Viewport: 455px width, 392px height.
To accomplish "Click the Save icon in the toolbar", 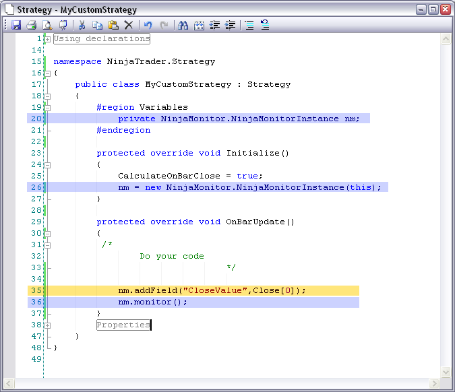I will pyautogui.click(x=16, y=25).
